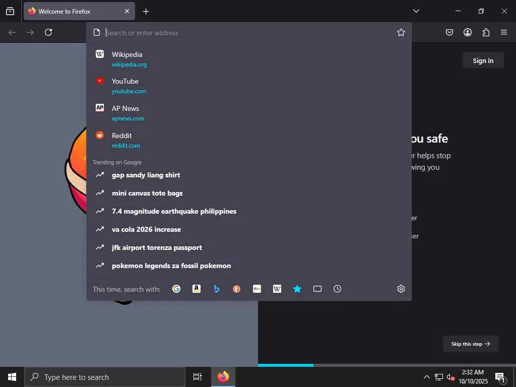Open search settings gear icon
Image resolution: width=516 pixels, height=387 pixels.
tap(401, 289)
